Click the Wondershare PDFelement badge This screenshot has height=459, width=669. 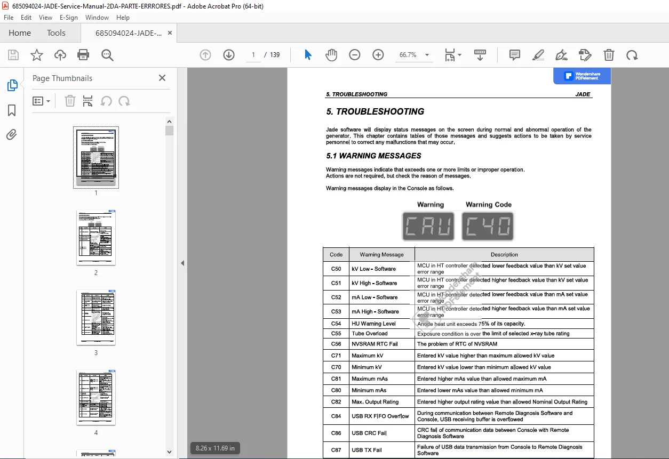pos(582,76)
